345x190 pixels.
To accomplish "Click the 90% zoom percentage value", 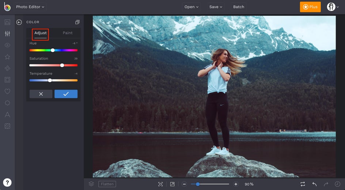I will (x=249, y=184).
